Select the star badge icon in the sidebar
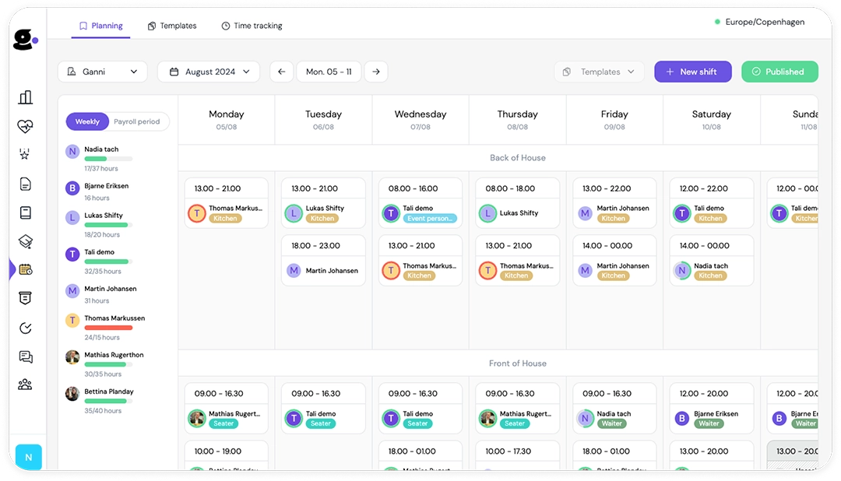Image resolution: width=841 pixels, height=481 pixels. pyautogui.click(x=26, y=153)
